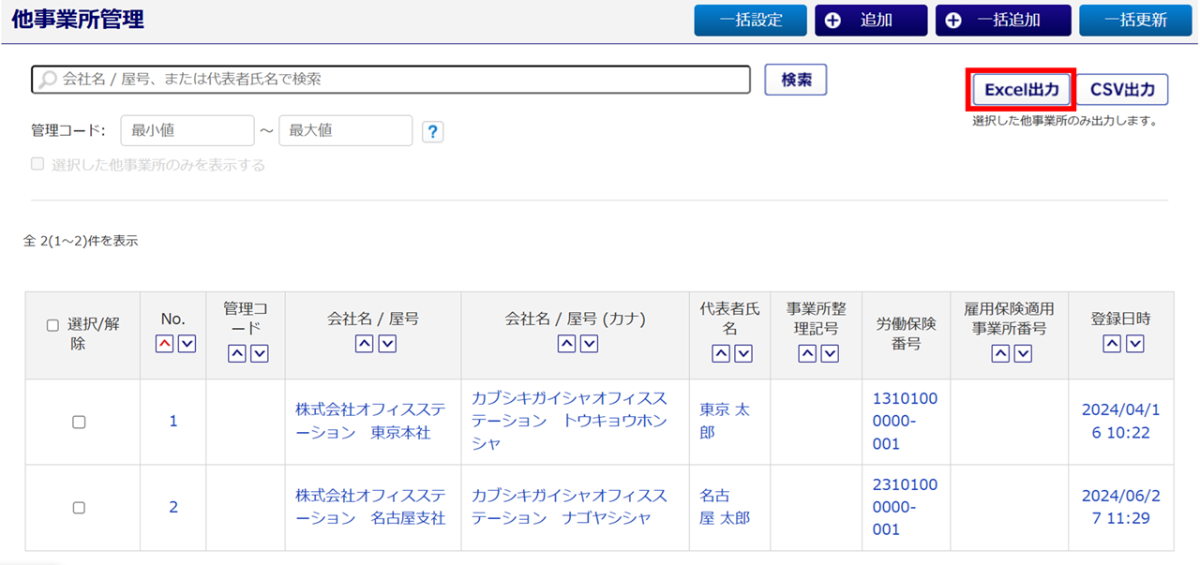This screenshot has width=1200, height=565.
Task: Check the checkbox for row 1
Action: click(x=79, y=423)
